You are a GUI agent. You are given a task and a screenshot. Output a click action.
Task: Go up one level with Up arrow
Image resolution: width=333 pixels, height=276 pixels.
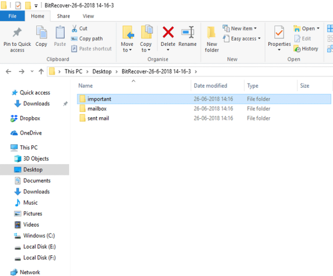[41, 71]
